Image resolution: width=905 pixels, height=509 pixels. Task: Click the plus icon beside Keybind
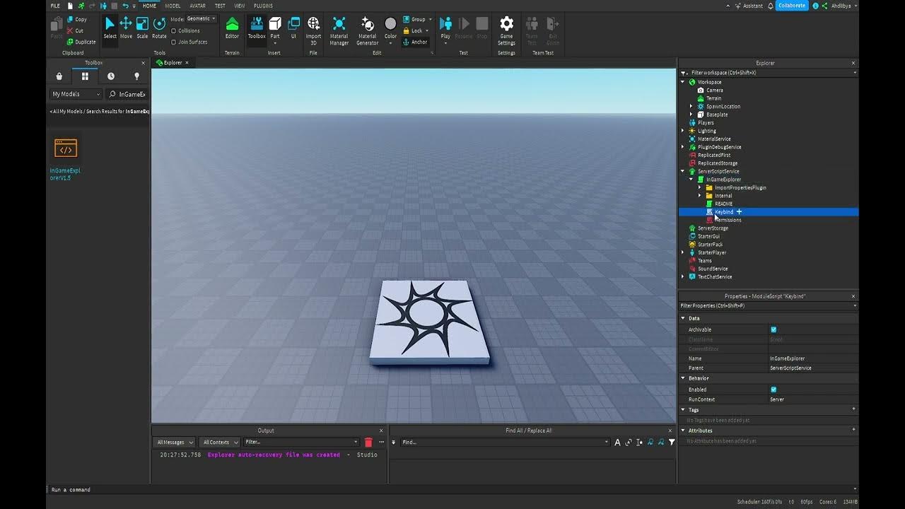[739, 212]
